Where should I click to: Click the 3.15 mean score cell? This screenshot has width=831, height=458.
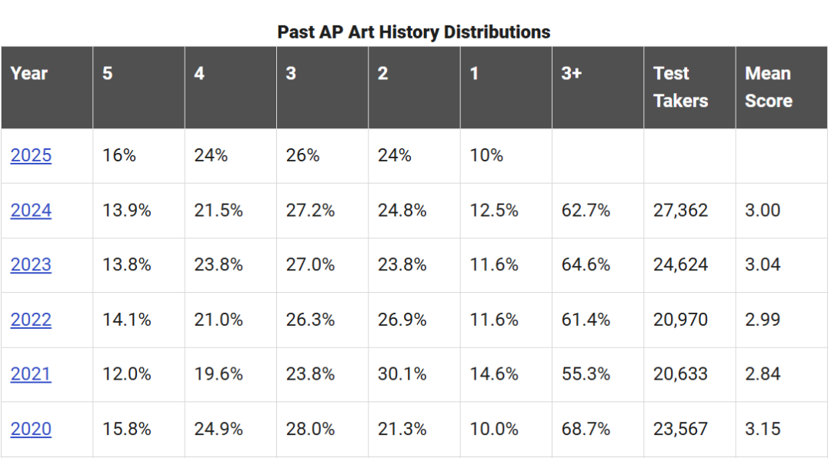click(x=781, y=428)
